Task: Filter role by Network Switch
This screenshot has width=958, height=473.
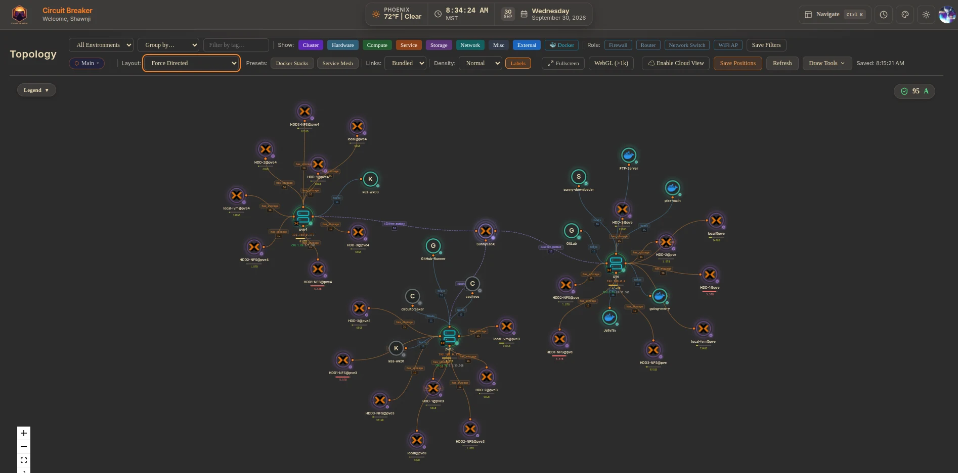Action: click(x=687, y=45)
